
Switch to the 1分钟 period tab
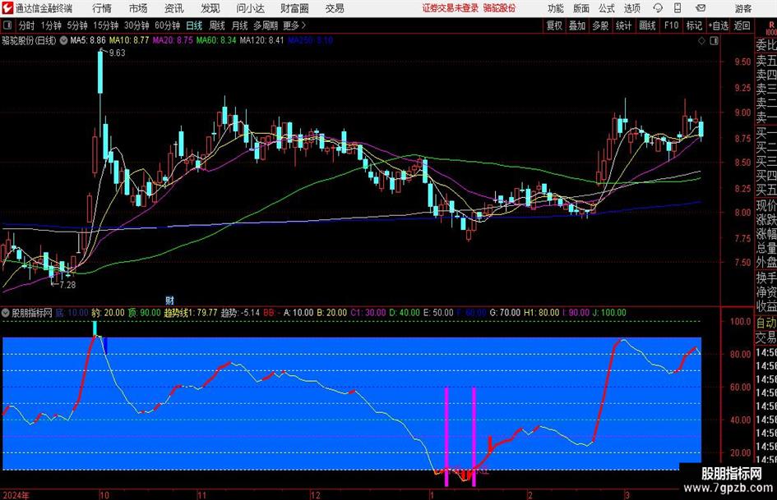pyautogui.click(x=51, y=25)
